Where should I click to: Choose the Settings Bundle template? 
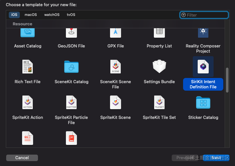point(159,67)
